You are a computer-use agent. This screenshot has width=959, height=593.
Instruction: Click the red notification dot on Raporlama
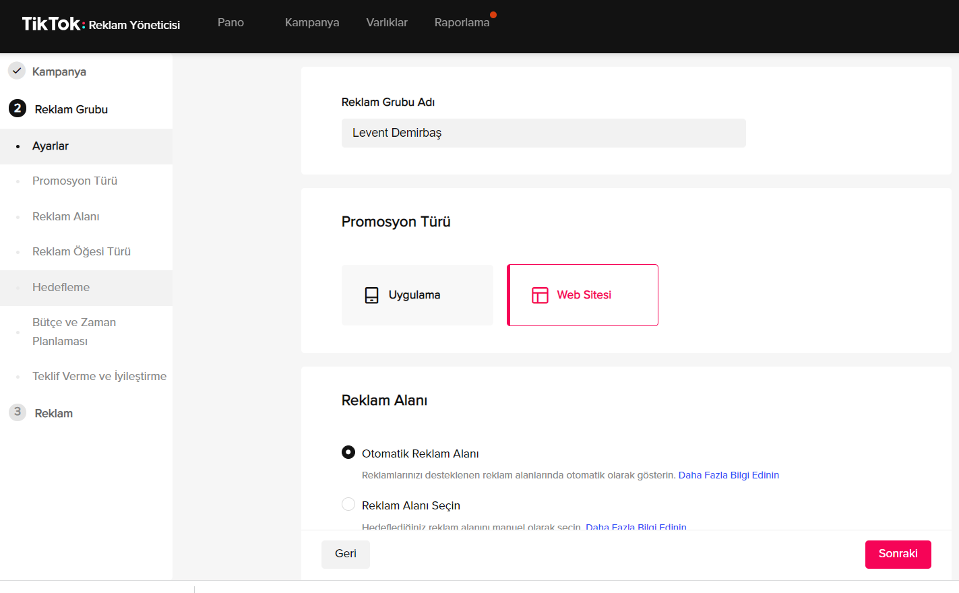click(x=493, y=15)
